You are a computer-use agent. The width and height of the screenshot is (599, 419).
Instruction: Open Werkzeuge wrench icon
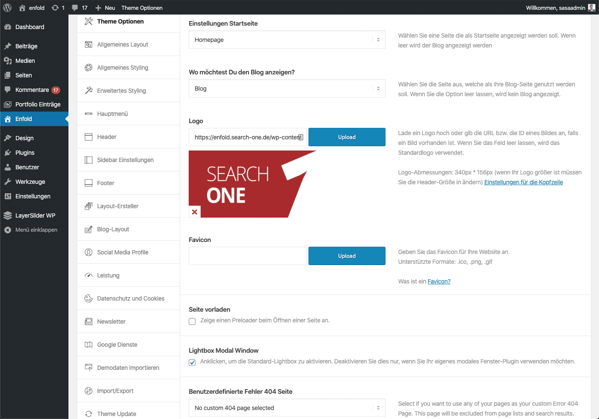[x=8, y=182]
